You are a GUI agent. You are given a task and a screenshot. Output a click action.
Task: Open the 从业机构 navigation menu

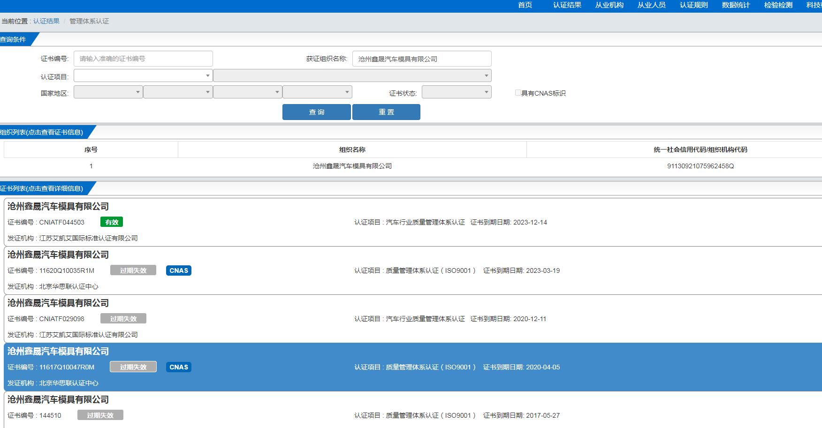(x=609, y=5)
